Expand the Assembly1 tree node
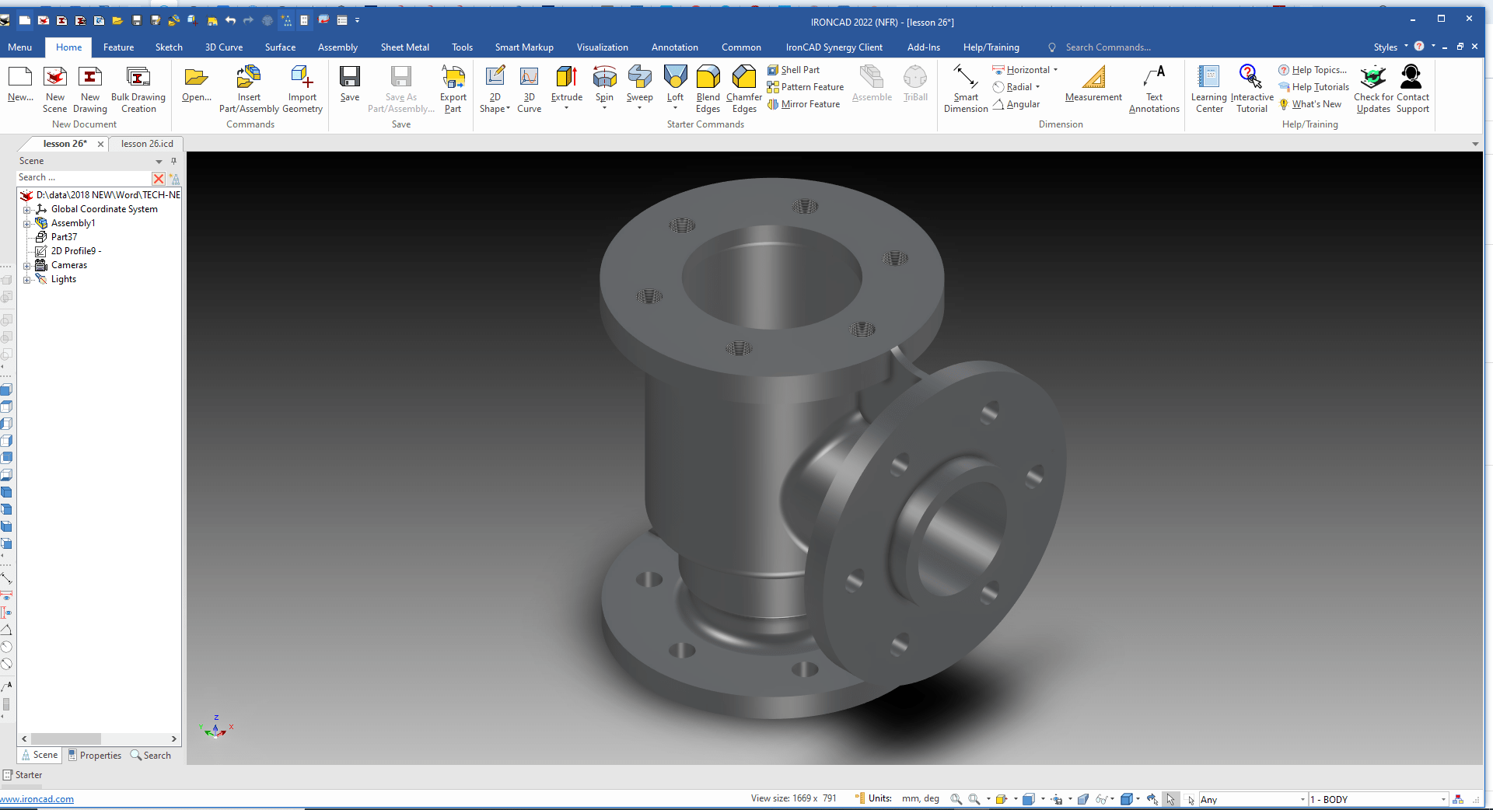 28,223
